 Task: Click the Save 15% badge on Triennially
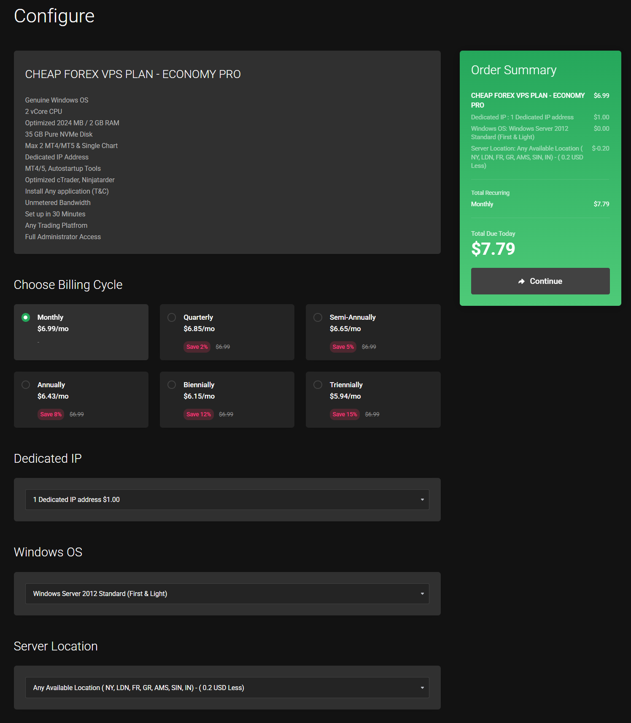pyautogui.click(x=345, y=414)
